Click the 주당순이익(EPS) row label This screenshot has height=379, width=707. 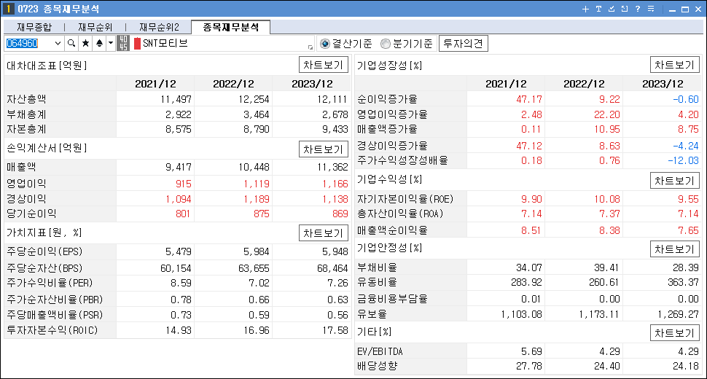click(x=44, y=251)
